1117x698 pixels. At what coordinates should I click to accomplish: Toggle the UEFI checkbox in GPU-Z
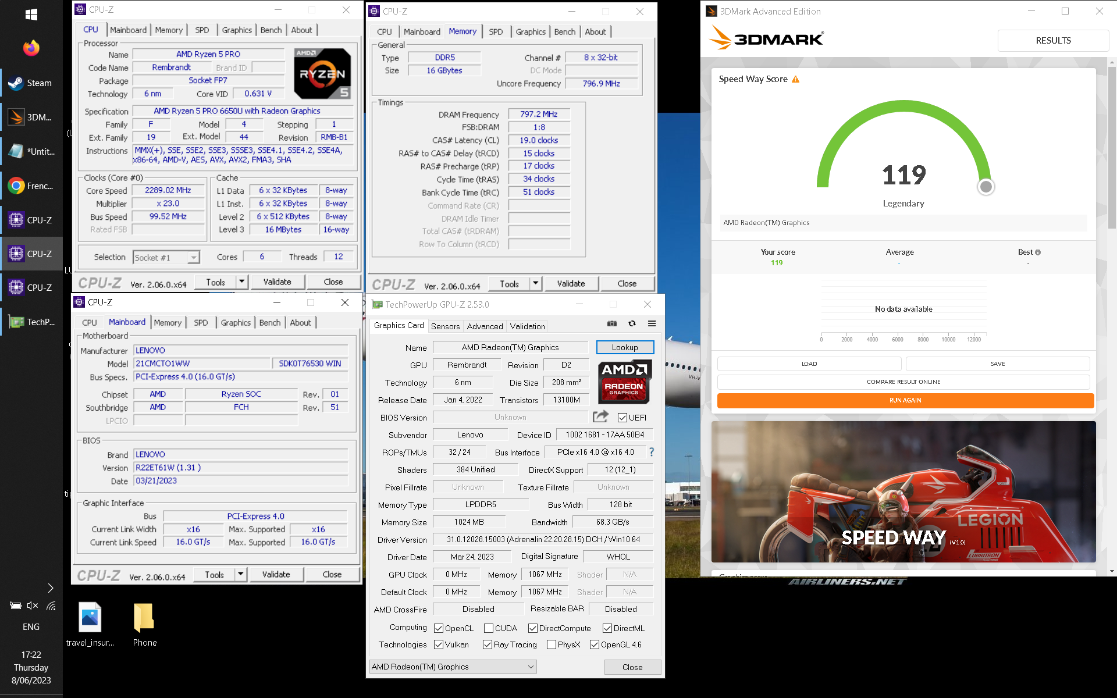[622, 418]
